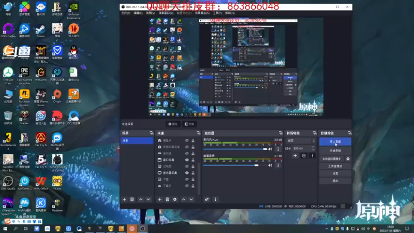Pop out the Controls dock panel

coord(350,133)
